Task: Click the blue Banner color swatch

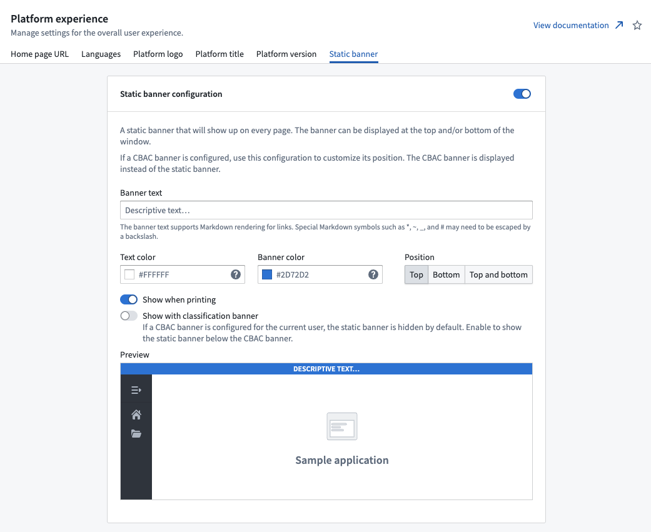Action: 268,274
